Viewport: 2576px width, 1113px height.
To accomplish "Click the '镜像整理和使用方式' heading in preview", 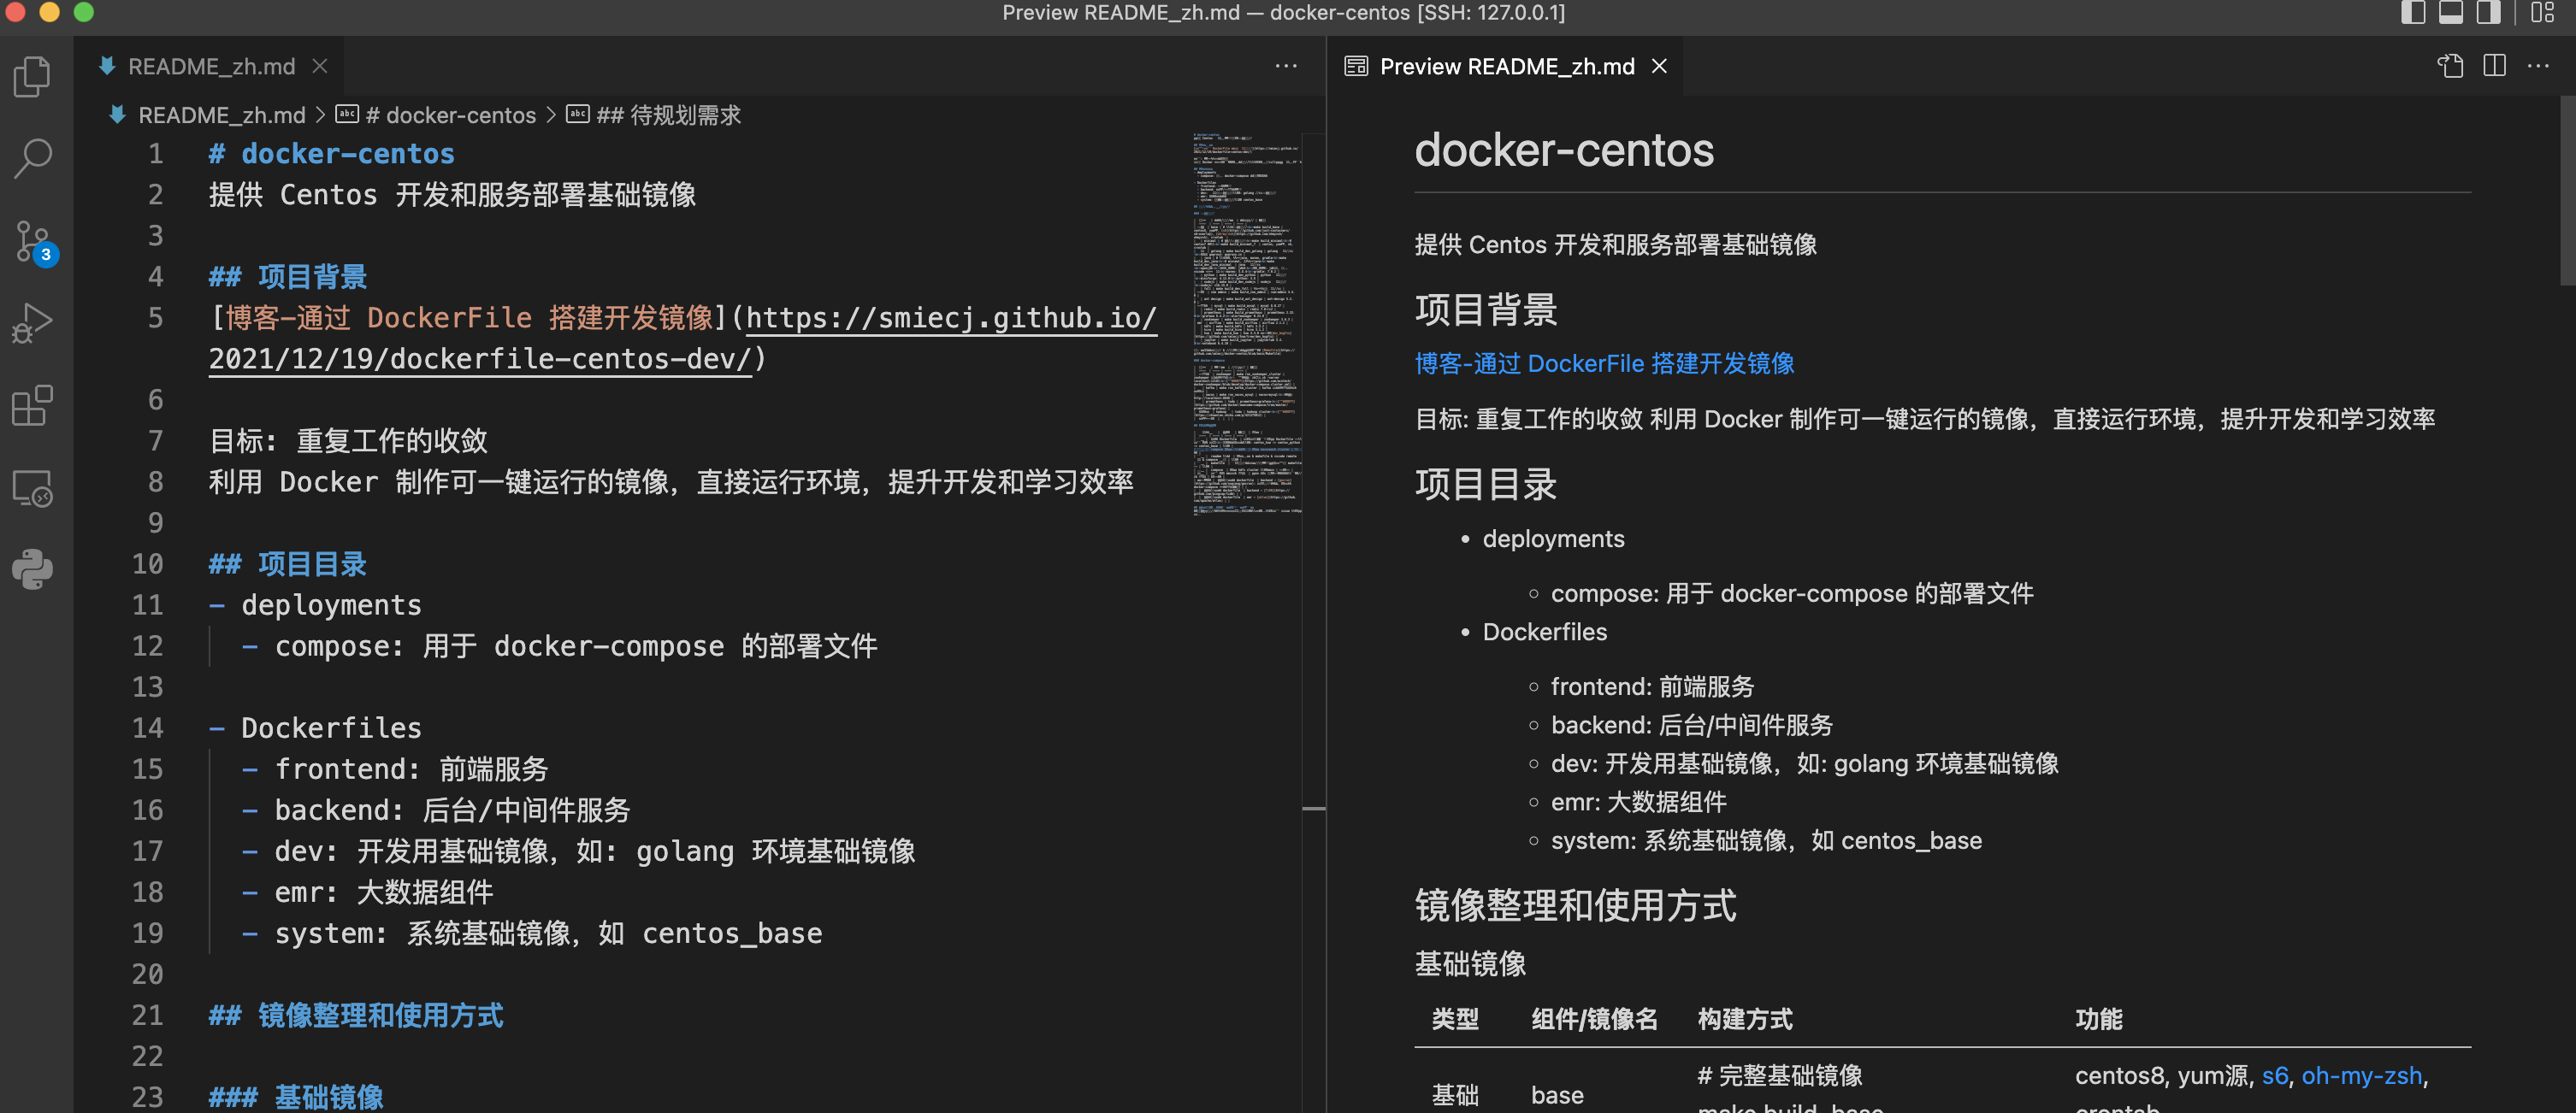I will coord(1575,905).
